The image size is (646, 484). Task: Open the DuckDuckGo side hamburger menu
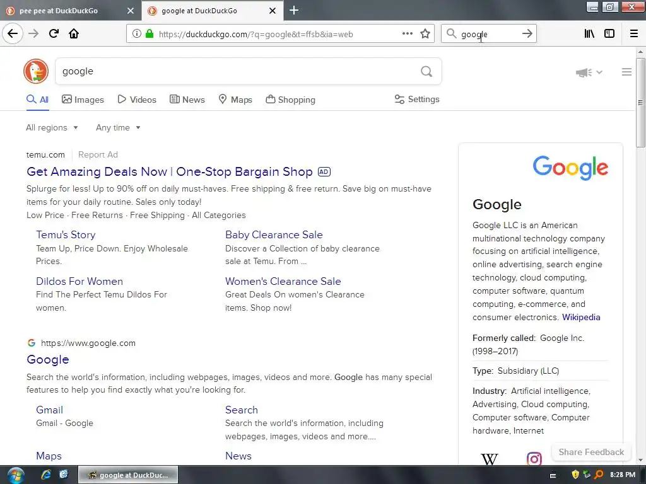point(626,72)
